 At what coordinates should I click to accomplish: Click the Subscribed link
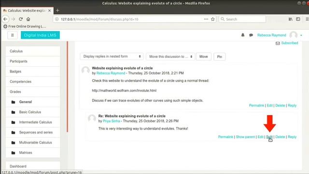(290, 43)
